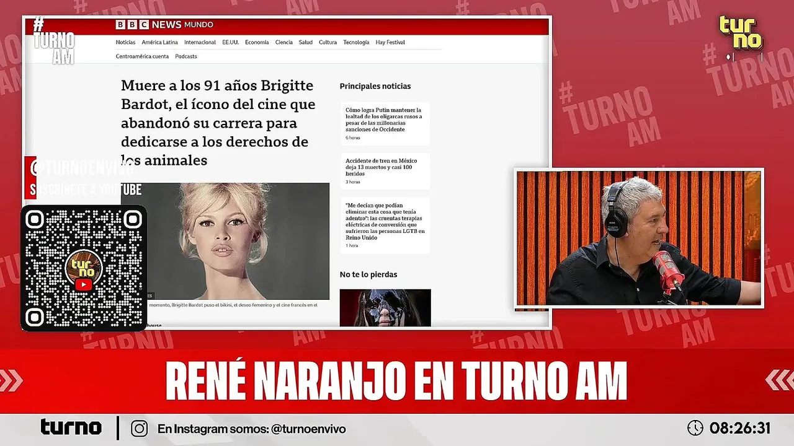Screen dimensions: 794x446
Task: Click the Instagram icon in bottom bar
Action: [x=140, y=428]
